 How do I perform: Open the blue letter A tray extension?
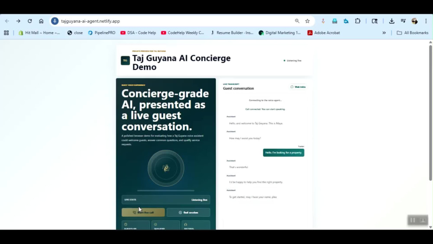pos(335,21)
